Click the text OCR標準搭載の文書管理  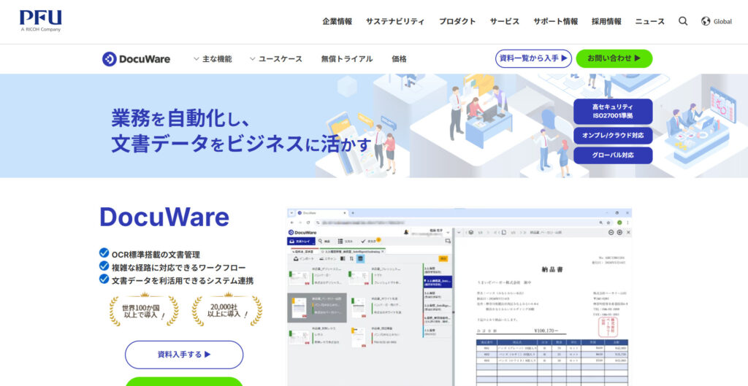tap(156, 255)
